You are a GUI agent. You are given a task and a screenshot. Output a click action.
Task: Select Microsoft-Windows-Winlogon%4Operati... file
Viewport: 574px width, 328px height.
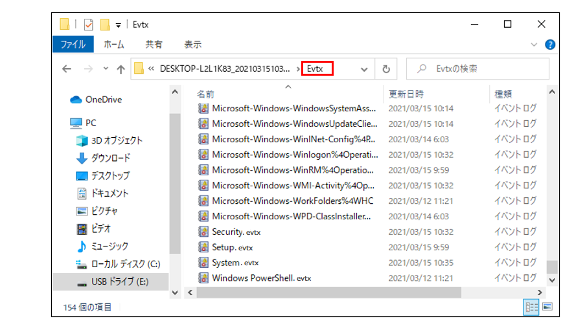[x=288, y=155]
